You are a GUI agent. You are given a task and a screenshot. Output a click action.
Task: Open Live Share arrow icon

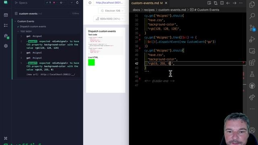pos(252,97)
